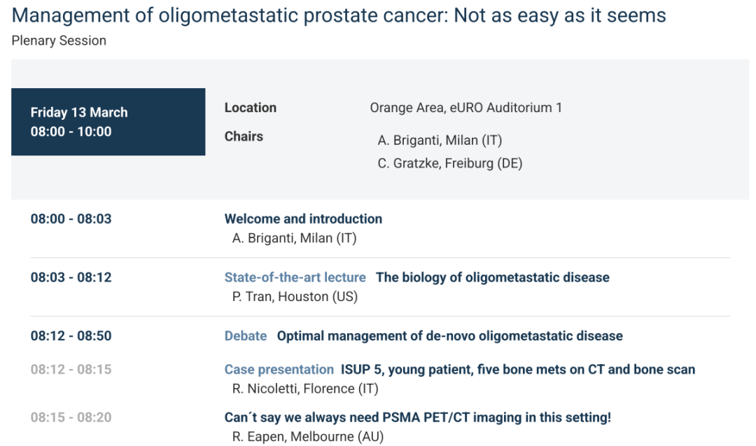Click the Debate label
The height and width of the screenshot is (446, 756).
(245, 336)
